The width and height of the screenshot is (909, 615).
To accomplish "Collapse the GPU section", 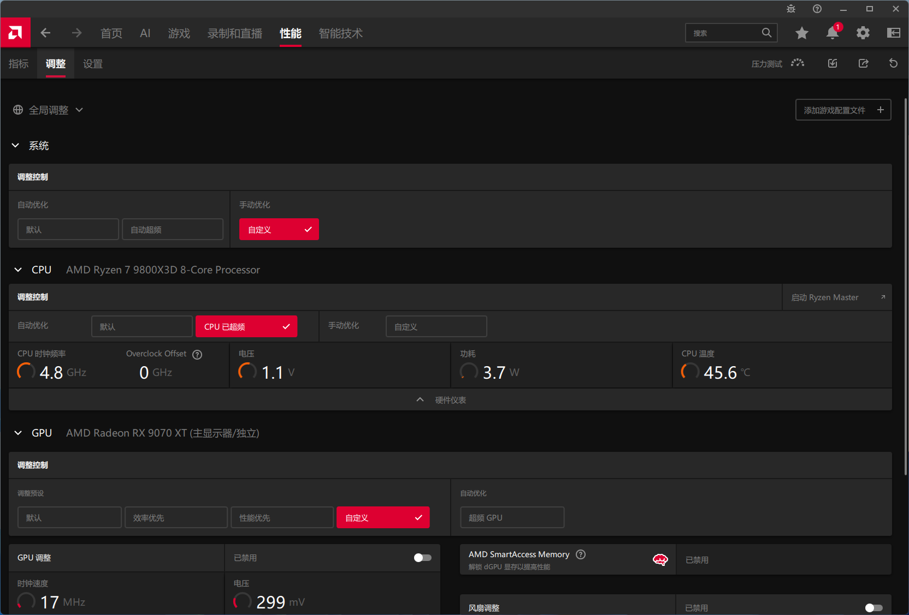I will [18, 433].
